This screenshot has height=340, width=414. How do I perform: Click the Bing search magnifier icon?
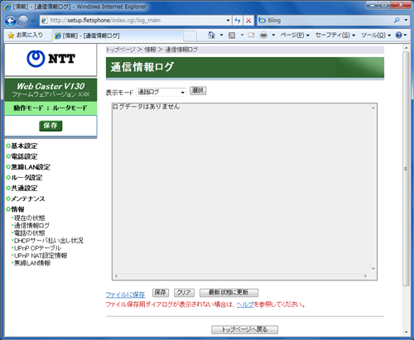[397, 20]
